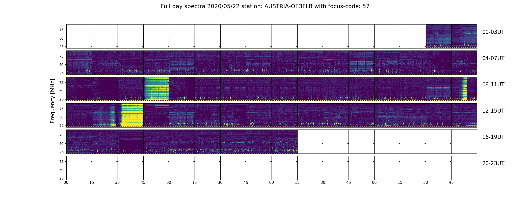Click the 50 MHz tick in the 04-07UT row
Screen dimensions: 530x202
point(61,65)
